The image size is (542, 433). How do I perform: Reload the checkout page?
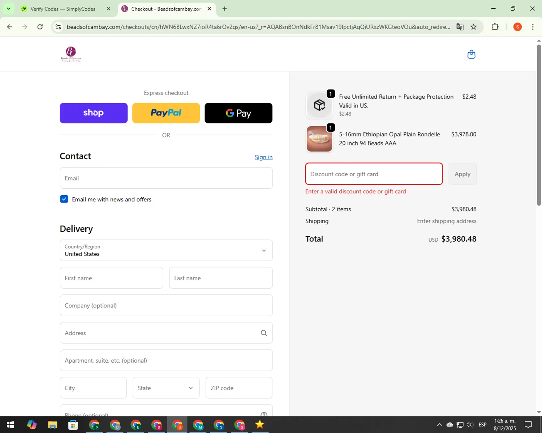coord(40,27)
